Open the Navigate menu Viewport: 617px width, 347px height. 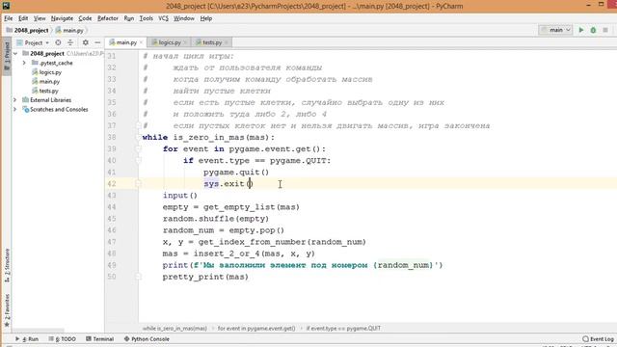coord(62,18)
